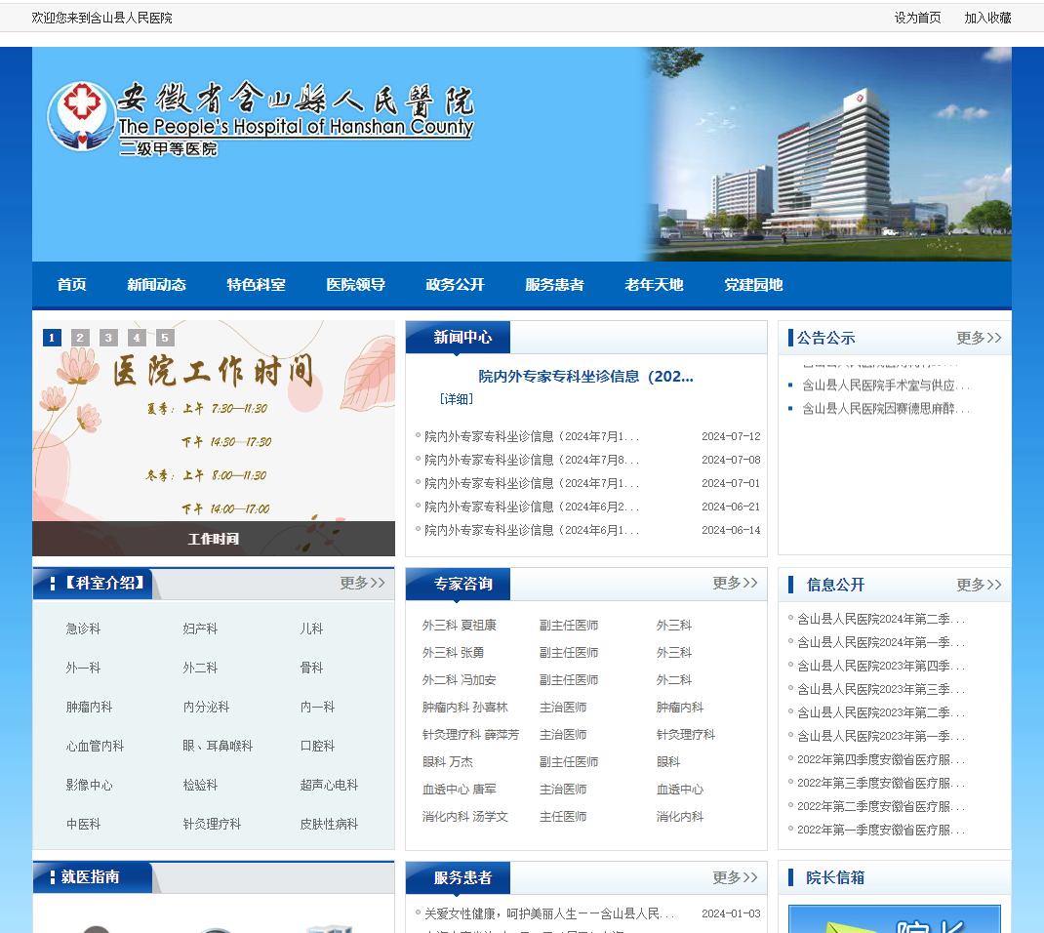
Task: Select 中医科 department
Action: pos(83,825)
